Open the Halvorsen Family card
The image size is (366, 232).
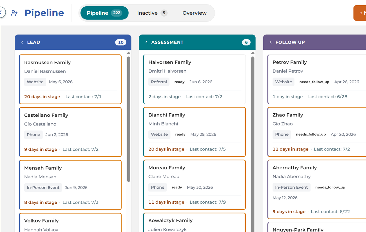195,79
